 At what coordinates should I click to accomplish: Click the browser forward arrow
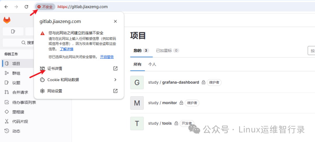click(x=16, y=7)
